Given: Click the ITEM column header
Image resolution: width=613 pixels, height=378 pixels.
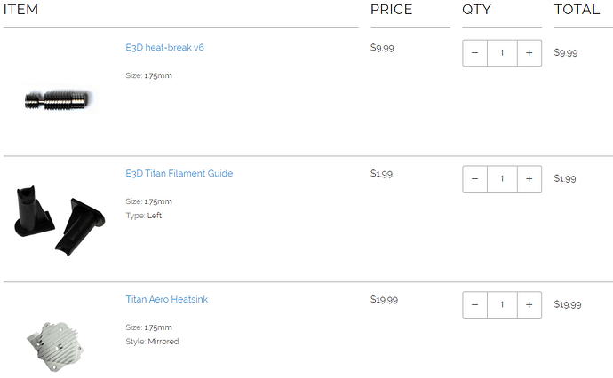Looking at the screenshot, I should pyautogui.click(x=21, y=11).
